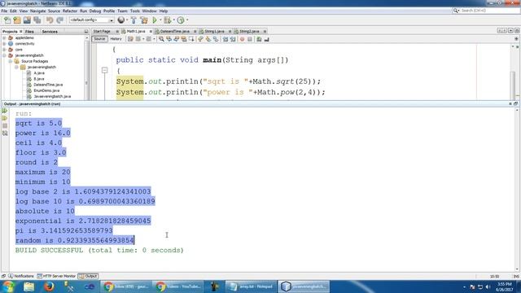Click the History view button
The width and height of the screenshot is (521, 293).
coord(116,39)
